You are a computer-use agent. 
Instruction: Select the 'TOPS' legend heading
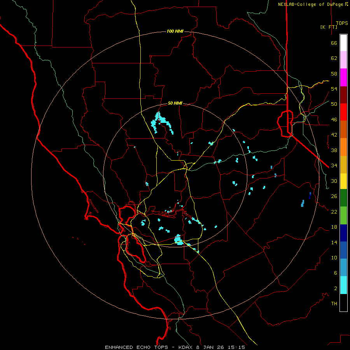tap(342, 23)
